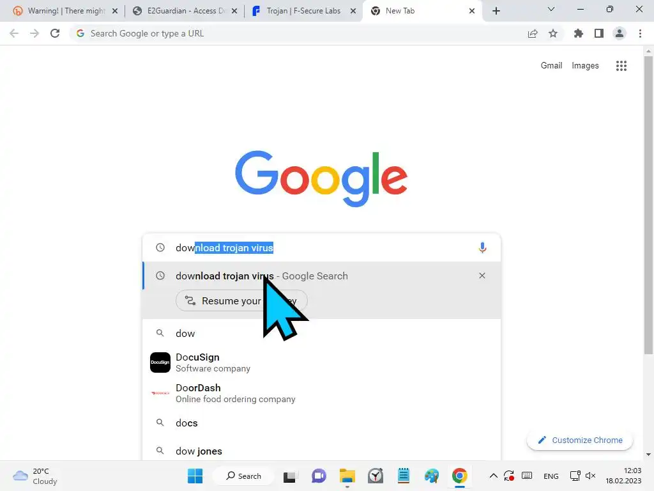This screenshot has width=654, height=491.
Task: Open Task View on the taskbar
Action: pyautogui.click(x=289, y=476)
